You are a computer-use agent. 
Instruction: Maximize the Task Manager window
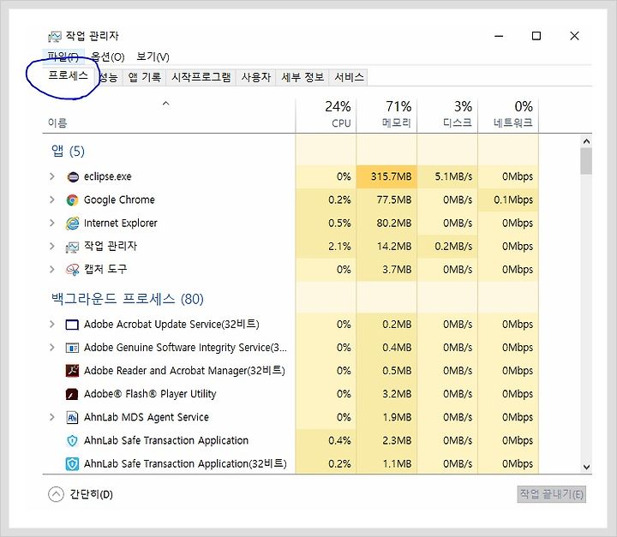pyautogui.click(x=536, y=36)
